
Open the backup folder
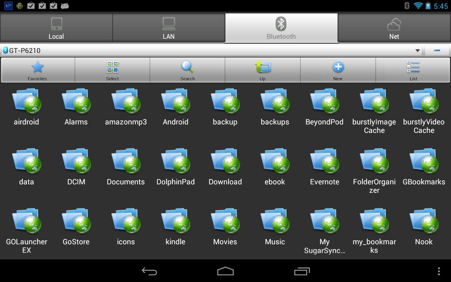[225, 107]
